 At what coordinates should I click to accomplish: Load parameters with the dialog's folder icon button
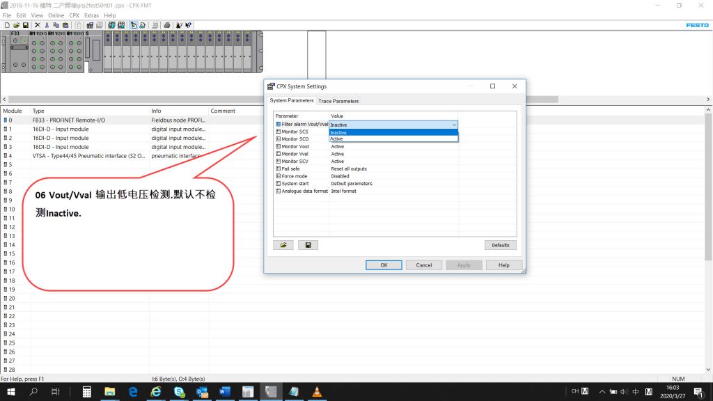coord(283,245)
